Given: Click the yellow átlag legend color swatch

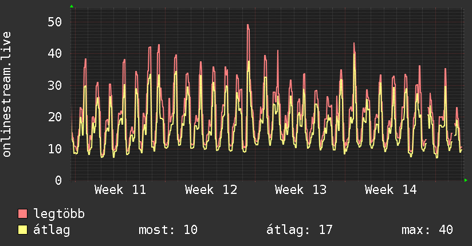Looking at the screenshot, I should pos(22,229).
